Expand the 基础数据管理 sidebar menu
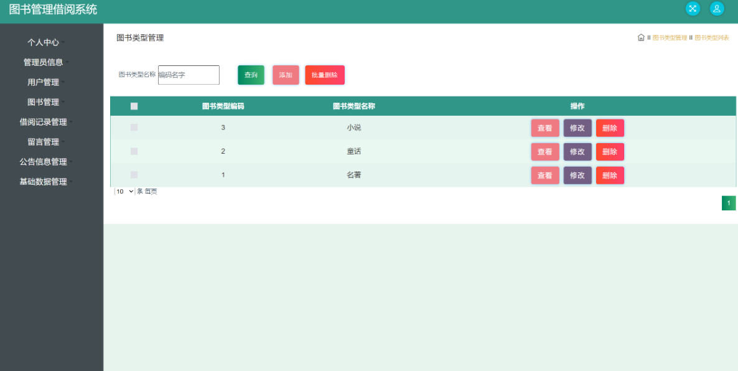 click(x=44, y=182)
